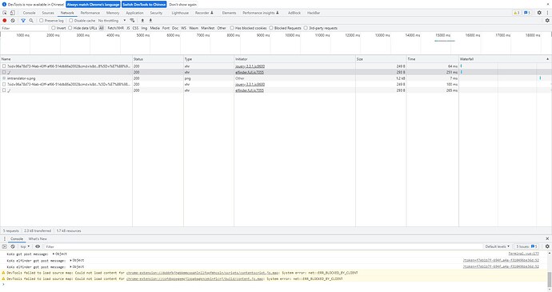
Task: Toggle the network filter funnel icon
Action: 23,21
